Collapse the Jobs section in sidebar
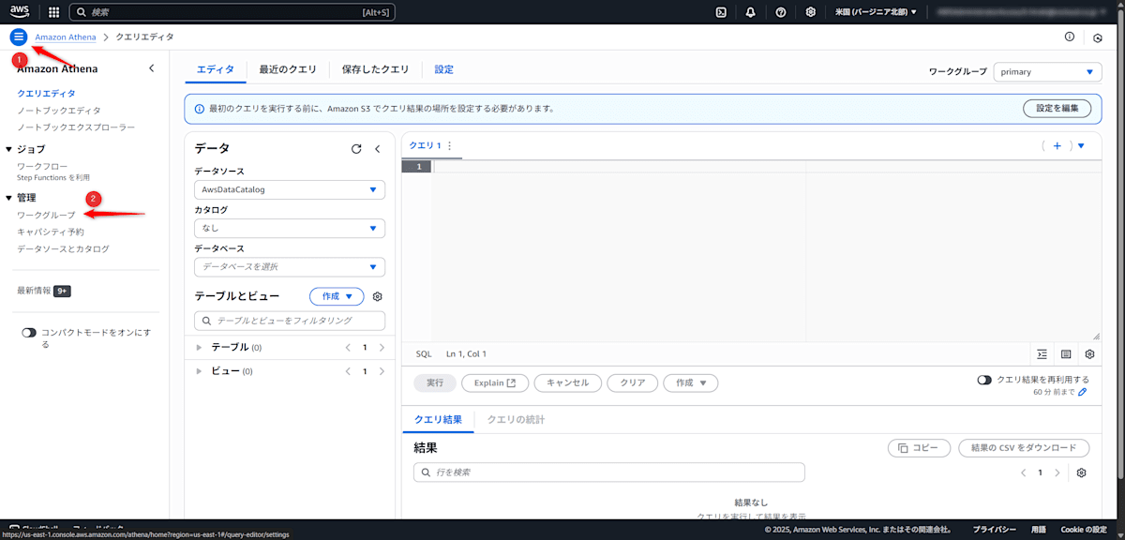1125x540 pixels. coord(9,149)
